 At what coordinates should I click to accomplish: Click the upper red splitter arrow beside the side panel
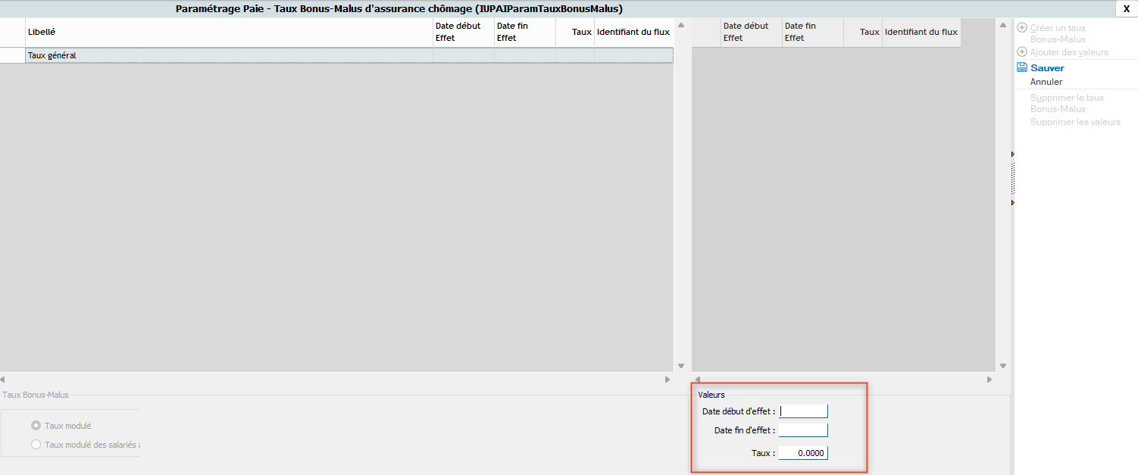click(x=1012, y=155)
